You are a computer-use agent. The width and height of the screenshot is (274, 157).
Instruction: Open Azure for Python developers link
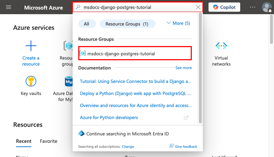pyautogui.click(x=109, y=117)
